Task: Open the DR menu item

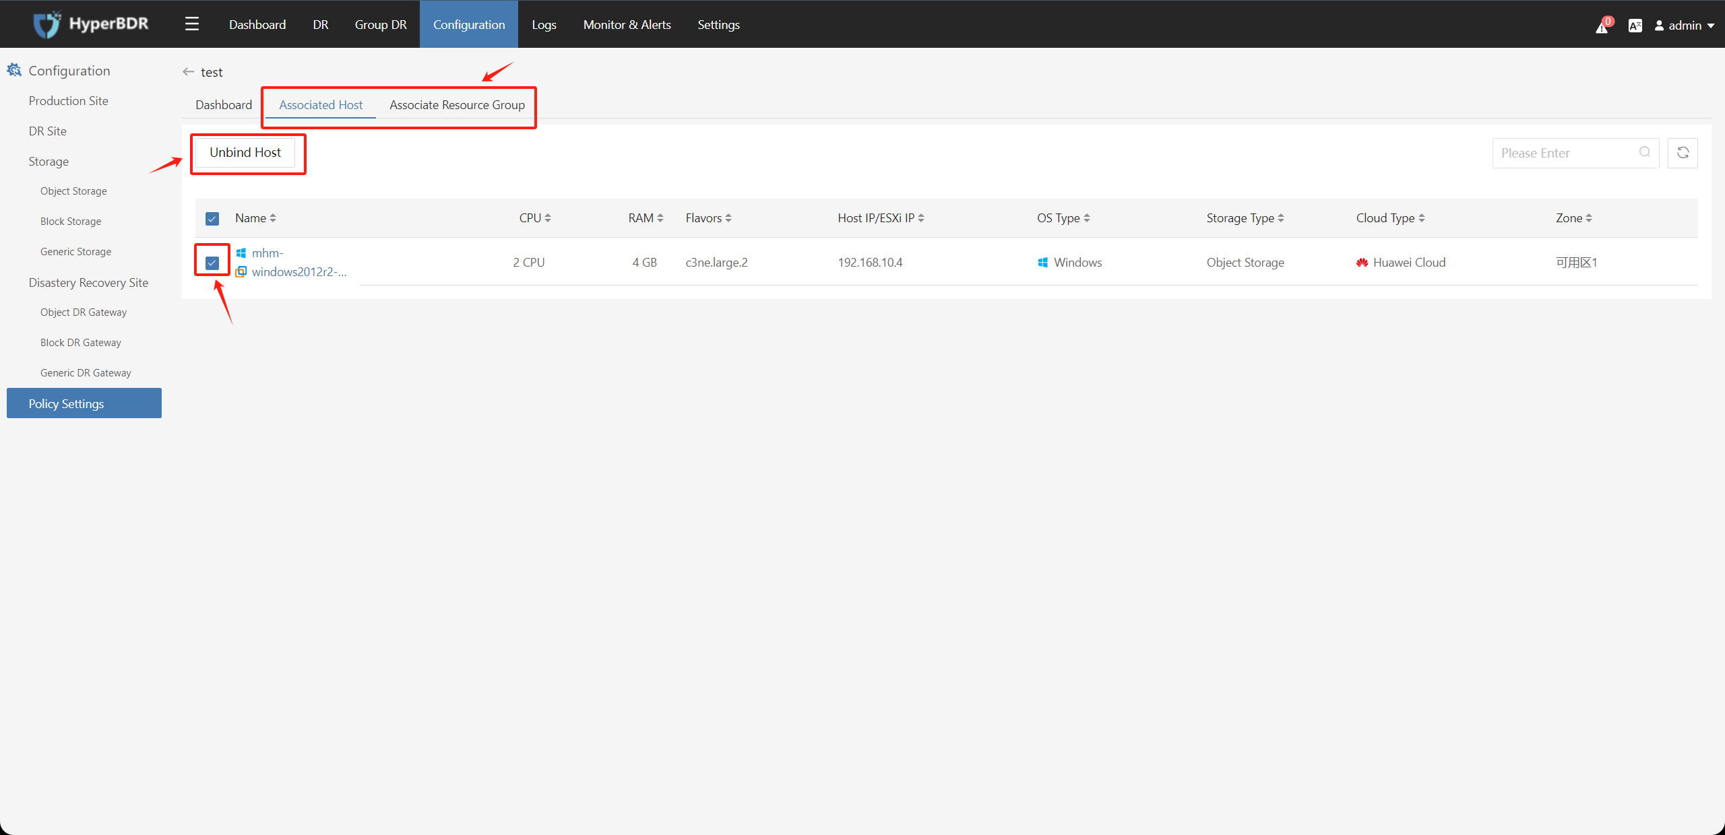Action: pos(321,24)
